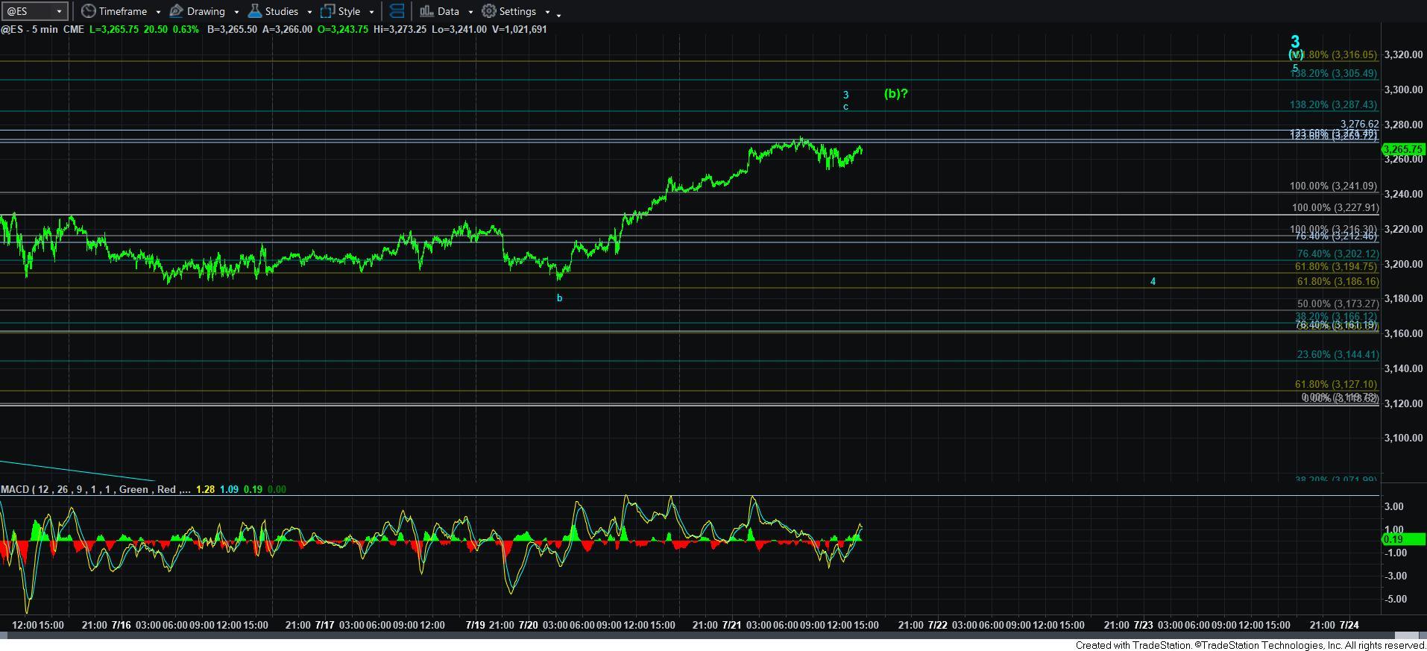
Task: Click the ask value 'A=3,266.00'
Action: click(286, 29)
